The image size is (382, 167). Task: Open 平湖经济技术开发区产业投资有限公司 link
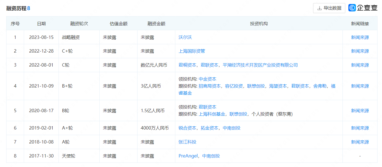click(x=260, y=65)
